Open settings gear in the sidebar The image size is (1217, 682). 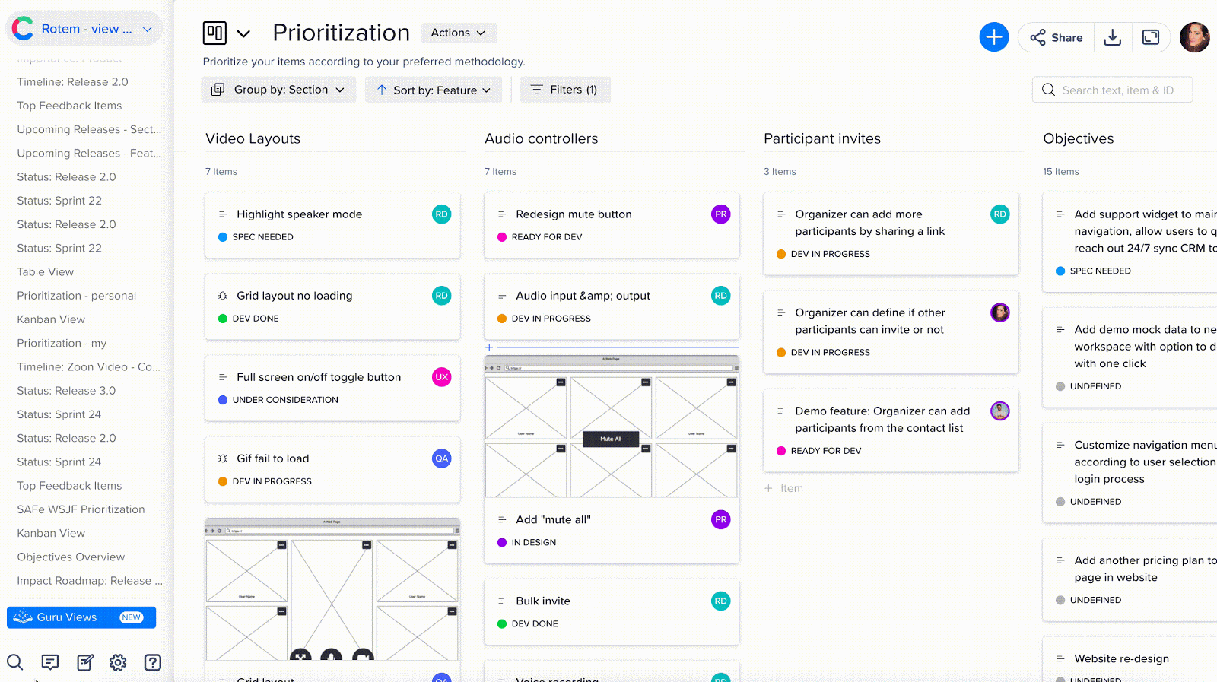click(x=118, y=662)
